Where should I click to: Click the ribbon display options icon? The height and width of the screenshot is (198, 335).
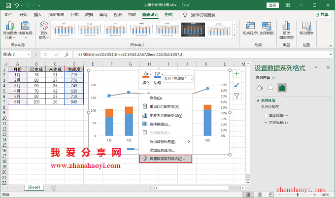(x=288, y=5)
